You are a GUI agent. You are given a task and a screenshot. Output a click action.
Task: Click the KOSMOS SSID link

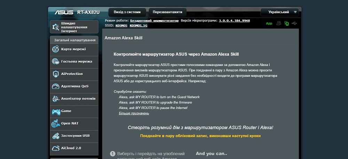click(121, 25)
